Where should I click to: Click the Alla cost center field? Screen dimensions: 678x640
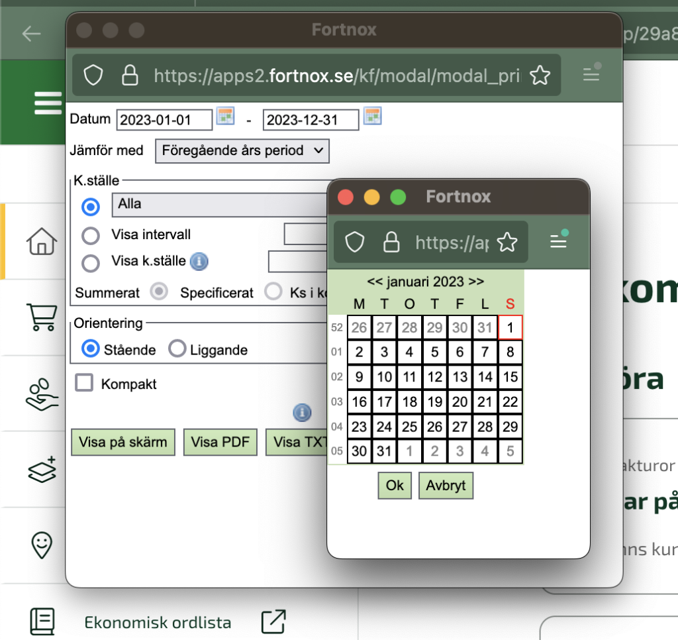[x=219, y=205]
